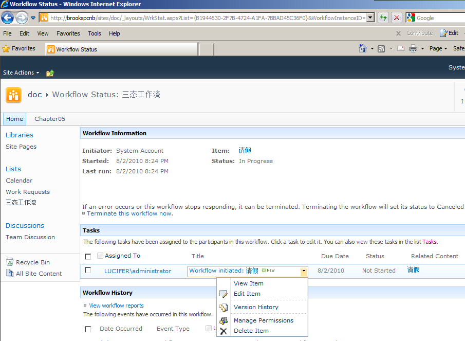Toggle the select-all checkbox in Tasks header
The image size is (465, 341).
[88, 257]
